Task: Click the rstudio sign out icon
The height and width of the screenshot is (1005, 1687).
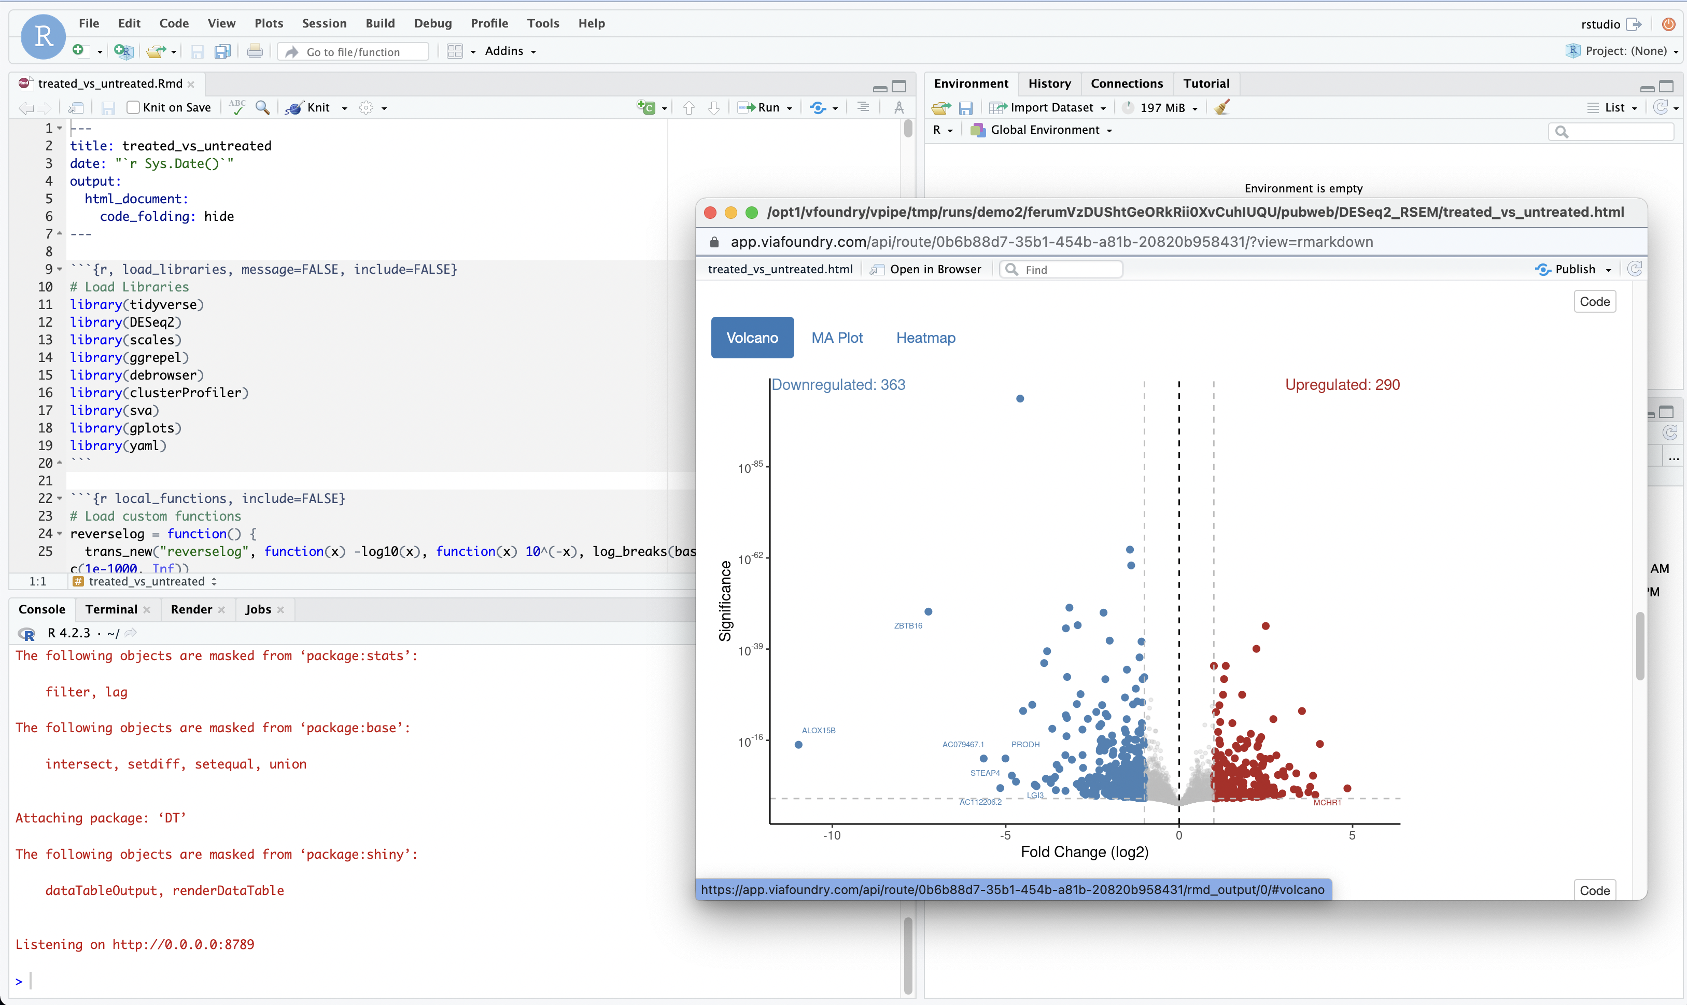Action: (1634, 24)
